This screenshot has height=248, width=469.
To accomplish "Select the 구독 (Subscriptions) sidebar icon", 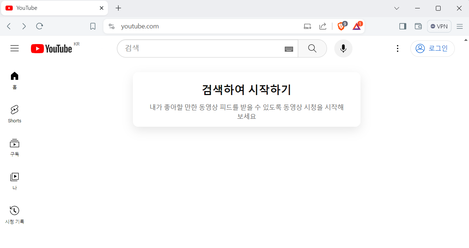I will (14, 147).
